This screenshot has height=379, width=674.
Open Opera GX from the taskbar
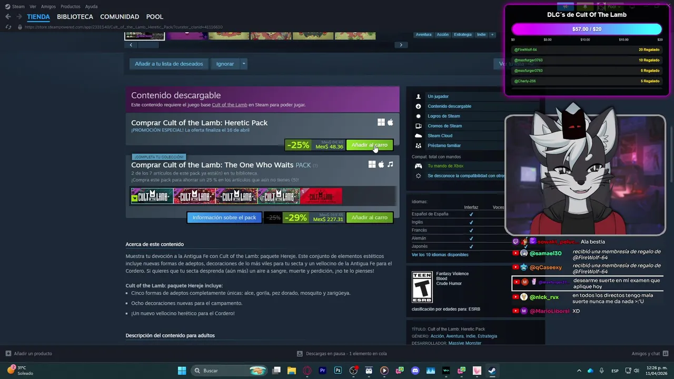tap(307, 371)
